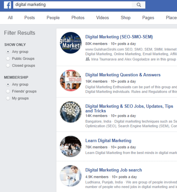Viewport: 177px width, 192px height.
Task: Focus the digital marketing search field
Action: [x=73, y=5]
